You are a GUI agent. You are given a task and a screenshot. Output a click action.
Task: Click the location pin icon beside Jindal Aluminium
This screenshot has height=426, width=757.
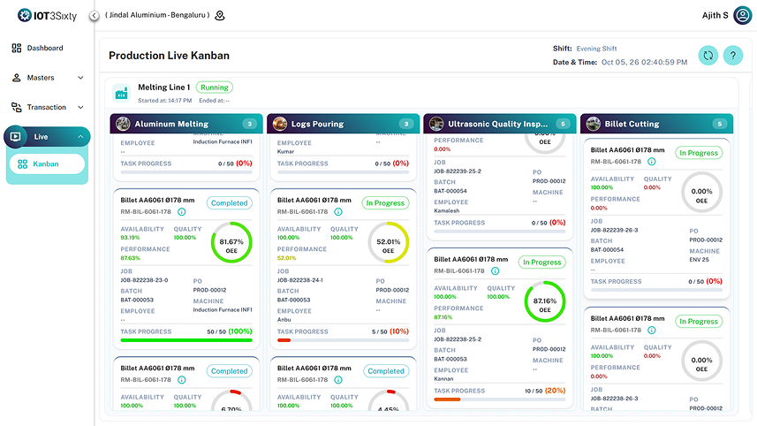click(x=220, y=15)
